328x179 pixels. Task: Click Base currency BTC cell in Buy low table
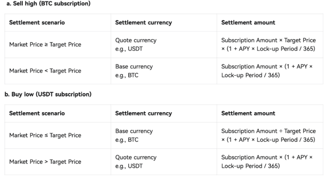[x=134, y=136]
